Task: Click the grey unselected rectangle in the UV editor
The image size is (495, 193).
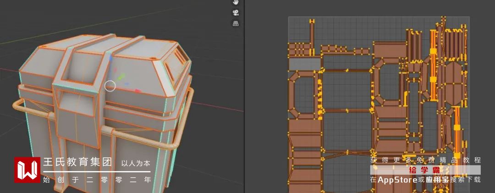Action: (x=305, y=64)
